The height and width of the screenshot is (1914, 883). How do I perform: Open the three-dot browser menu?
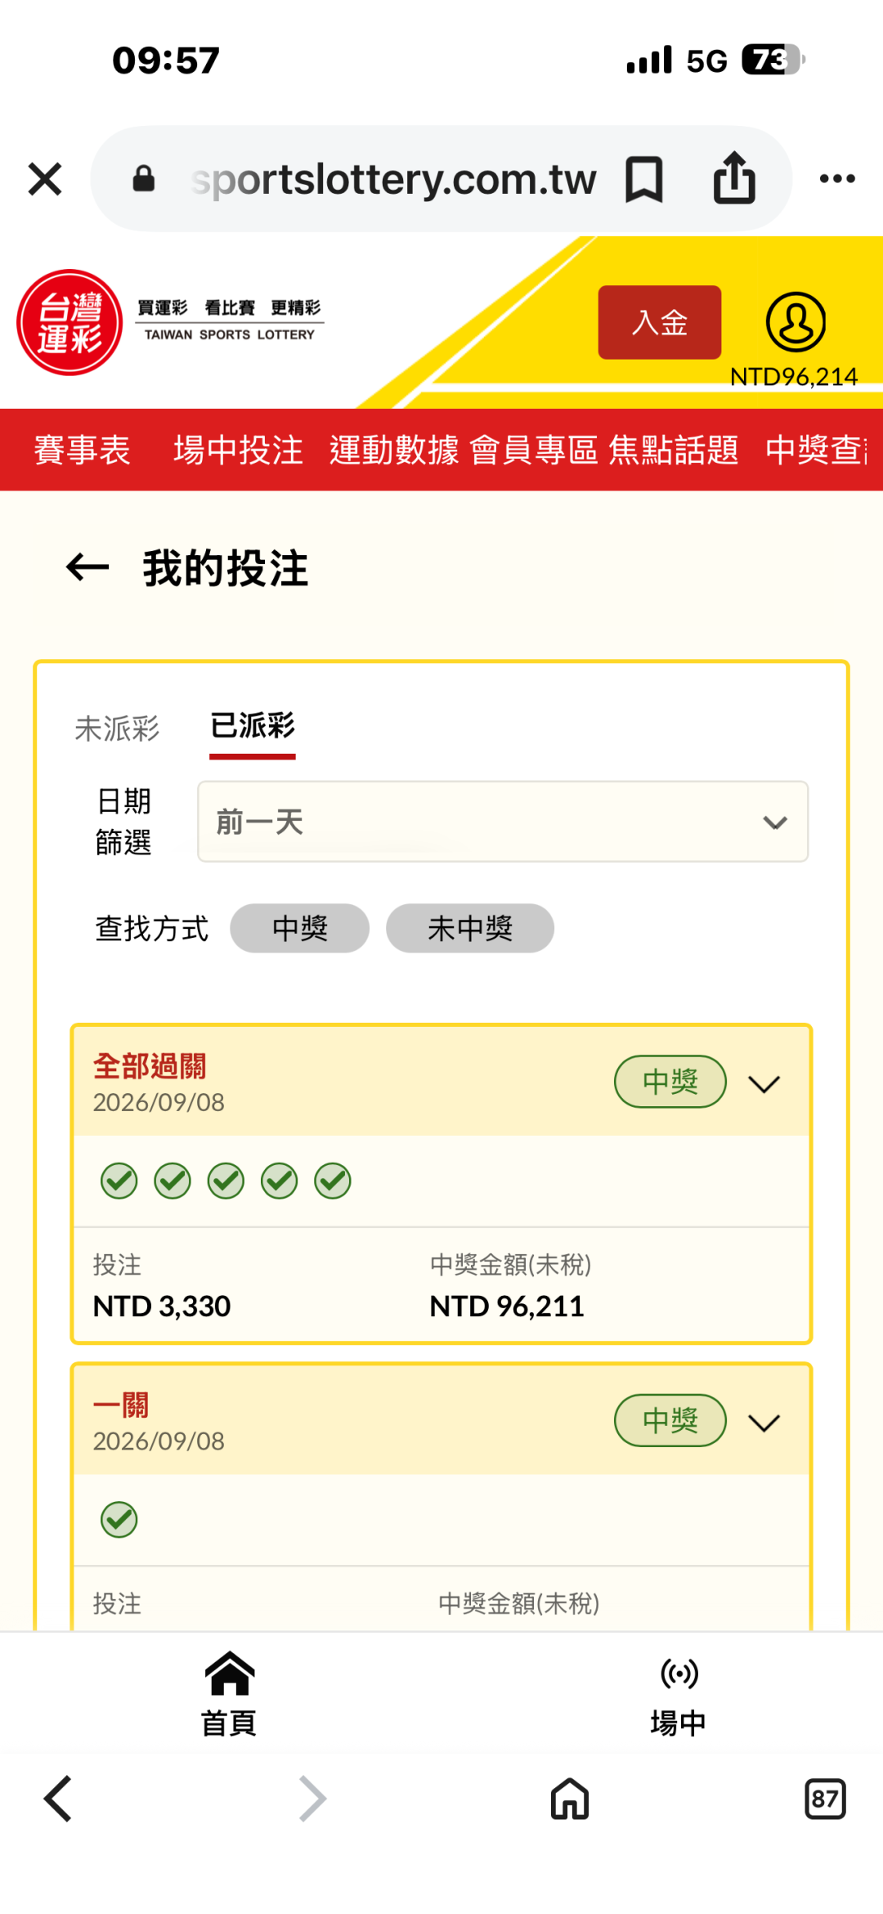pyautogui.click(x=837, y=178)
